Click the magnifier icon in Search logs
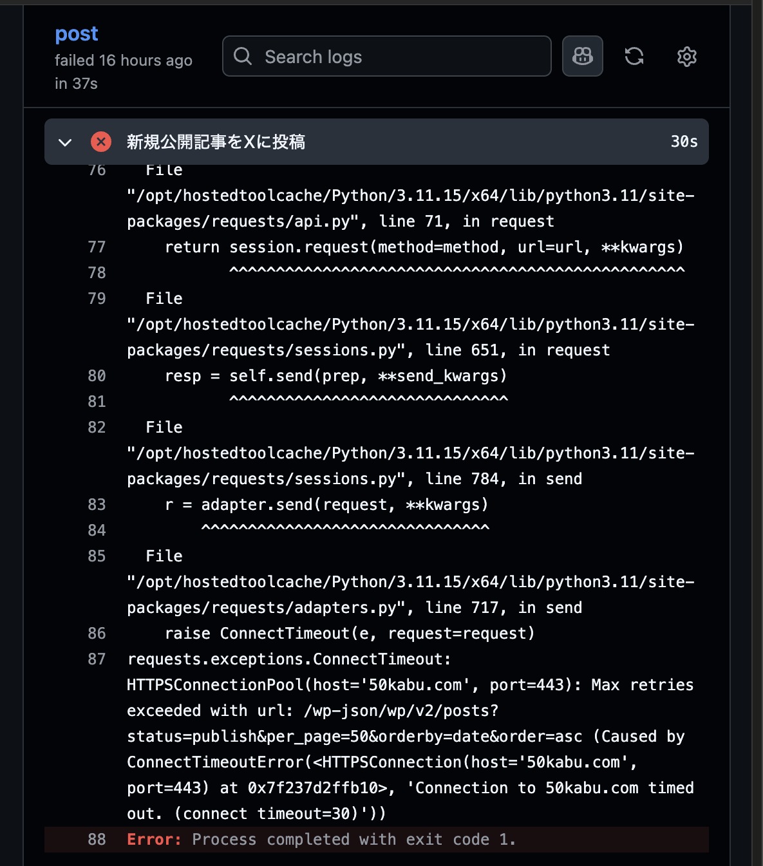 (x=243, y=56)
